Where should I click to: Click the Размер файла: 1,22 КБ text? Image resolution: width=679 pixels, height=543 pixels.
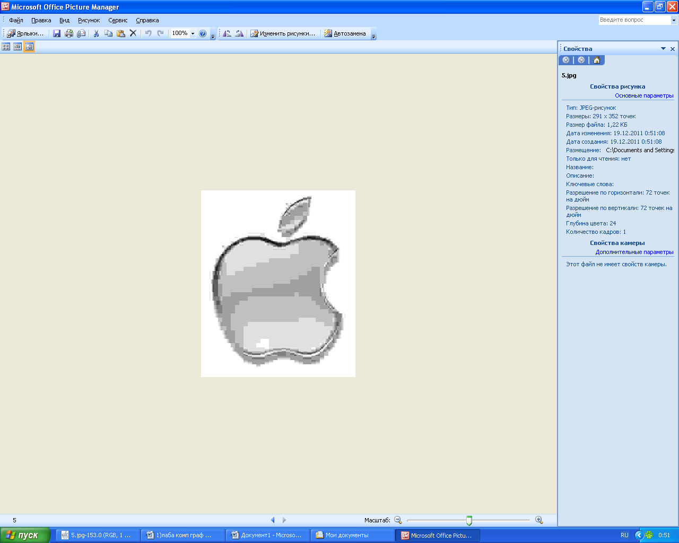click(597, 125)
